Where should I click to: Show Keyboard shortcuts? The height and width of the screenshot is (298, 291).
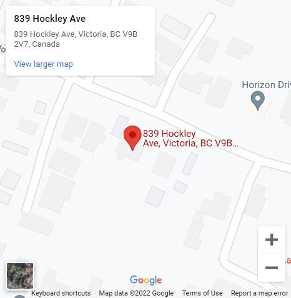point(61,293)
